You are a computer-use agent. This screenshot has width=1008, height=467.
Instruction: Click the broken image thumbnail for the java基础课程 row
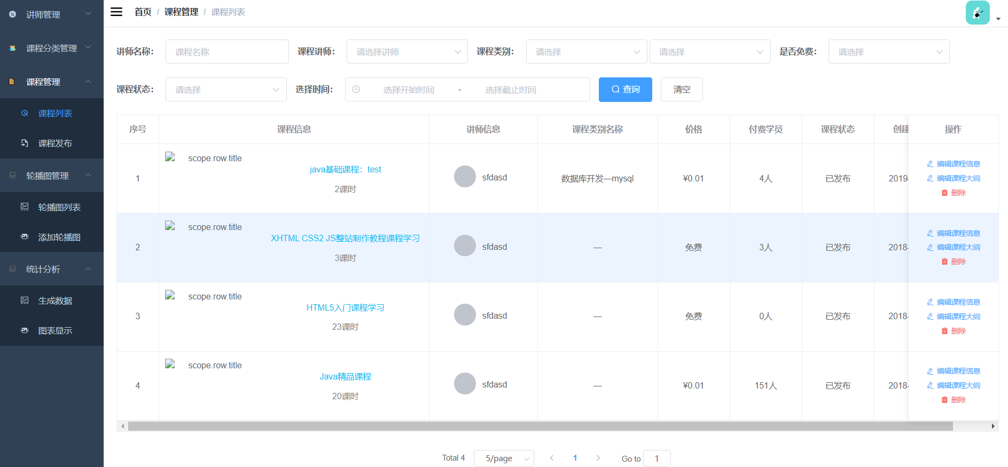170,157
